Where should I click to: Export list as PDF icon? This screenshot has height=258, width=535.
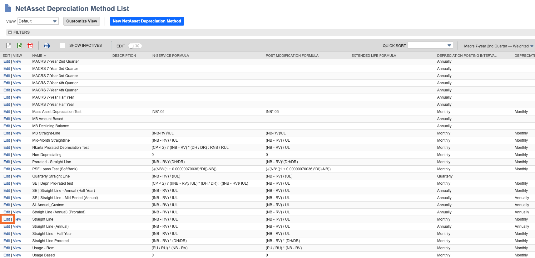pyautogui.click(x=30, y=46)
